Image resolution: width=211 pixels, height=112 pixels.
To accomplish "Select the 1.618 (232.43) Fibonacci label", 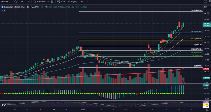I will tap(196, 31).
